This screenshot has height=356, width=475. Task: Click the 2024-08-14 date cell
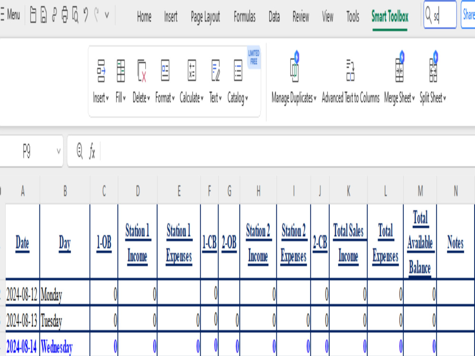22,345
